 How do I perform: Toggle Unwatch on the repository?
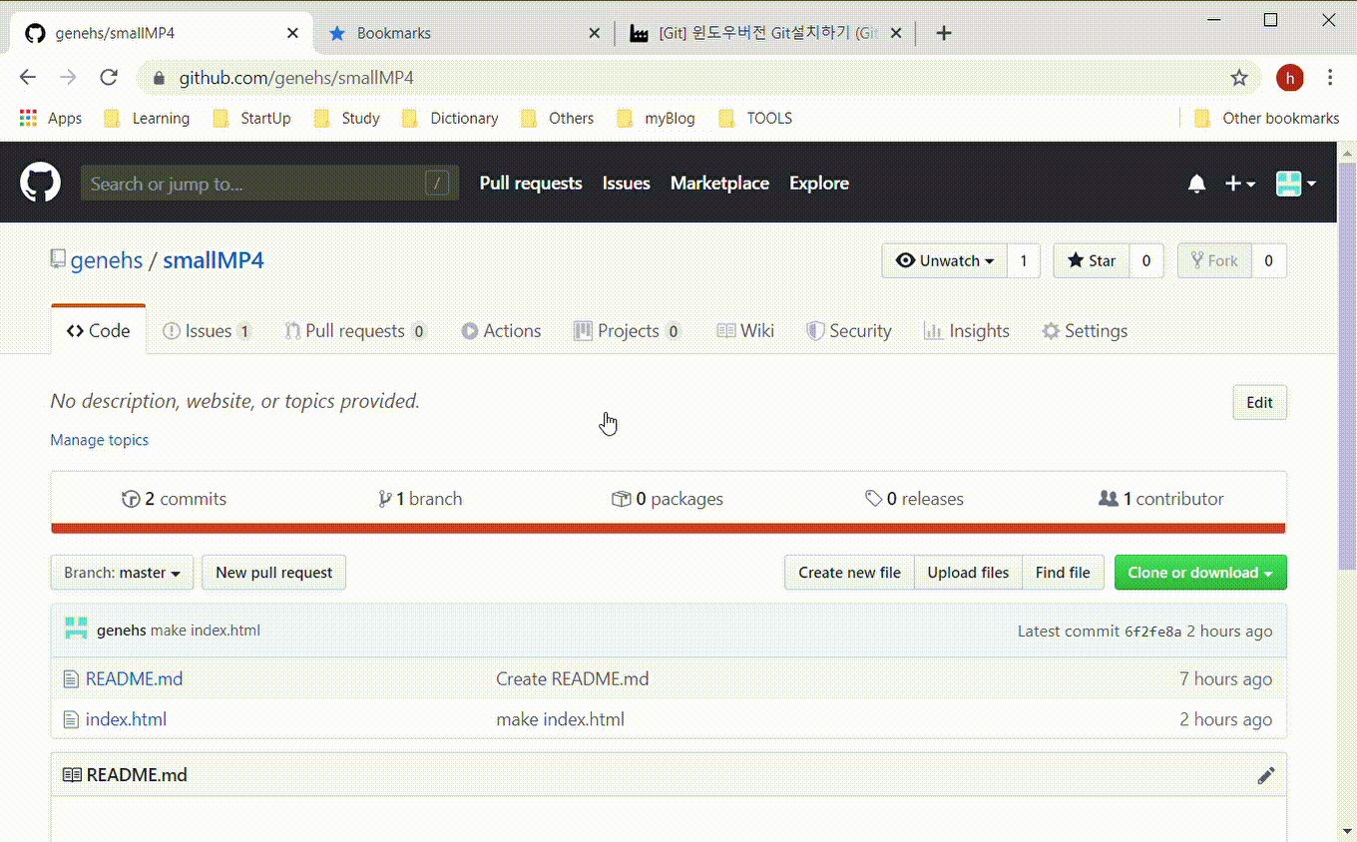pos(945,260)
